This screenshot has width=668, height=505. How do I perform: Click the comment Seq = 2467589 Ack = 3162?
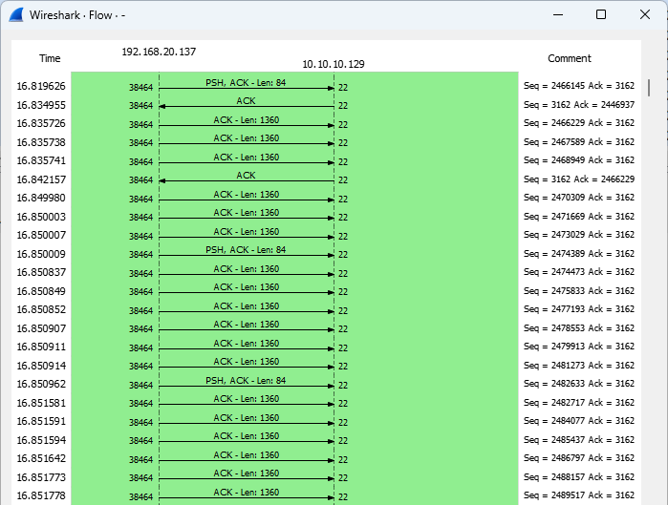click(x=579, y=141)
